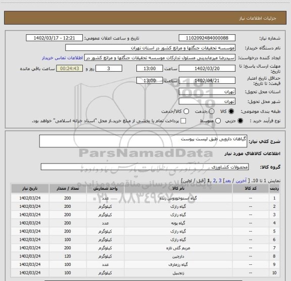Viewport: 291px width, 281px height.
Task: Click the نام کالا column header
Action: pyautogui.click(x=178, y=189)
